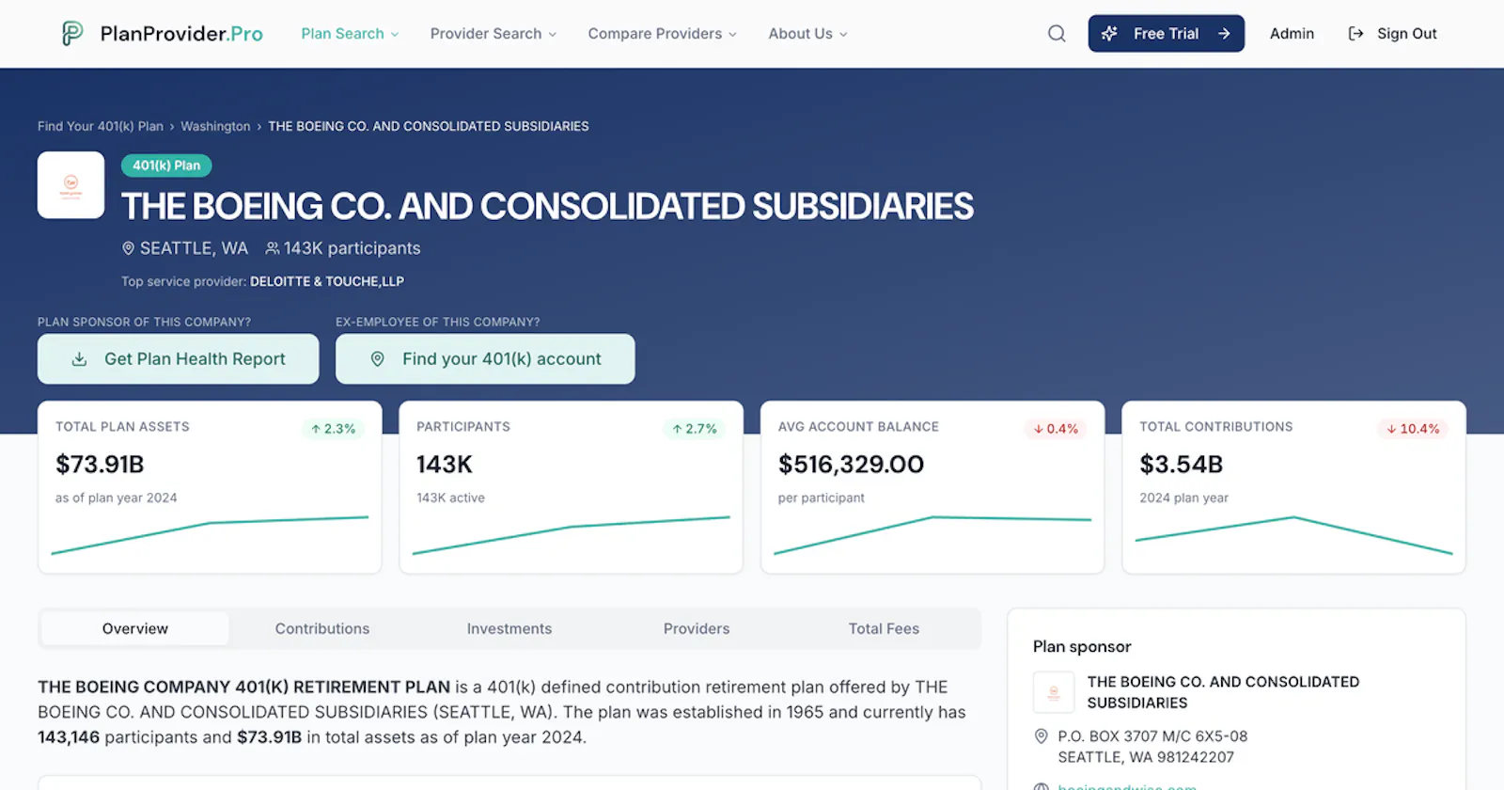The height and width of the screenshot is (790, 1504).
Task: Click the up arrow 2.3% badge on Total Plan Assets
Action: coord(334,429)
